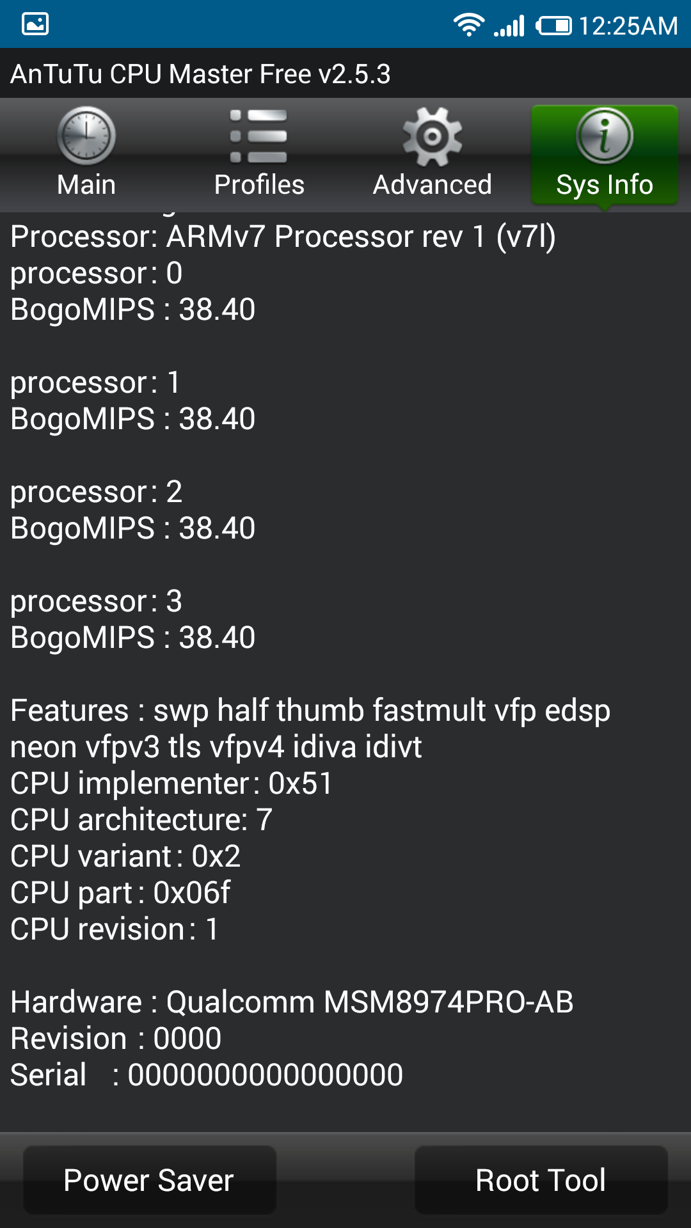The height and width of the screenshot is (1228, 691).
Task: Tap the AnTuTu CPU Master Free title
Action: (200, 74)
